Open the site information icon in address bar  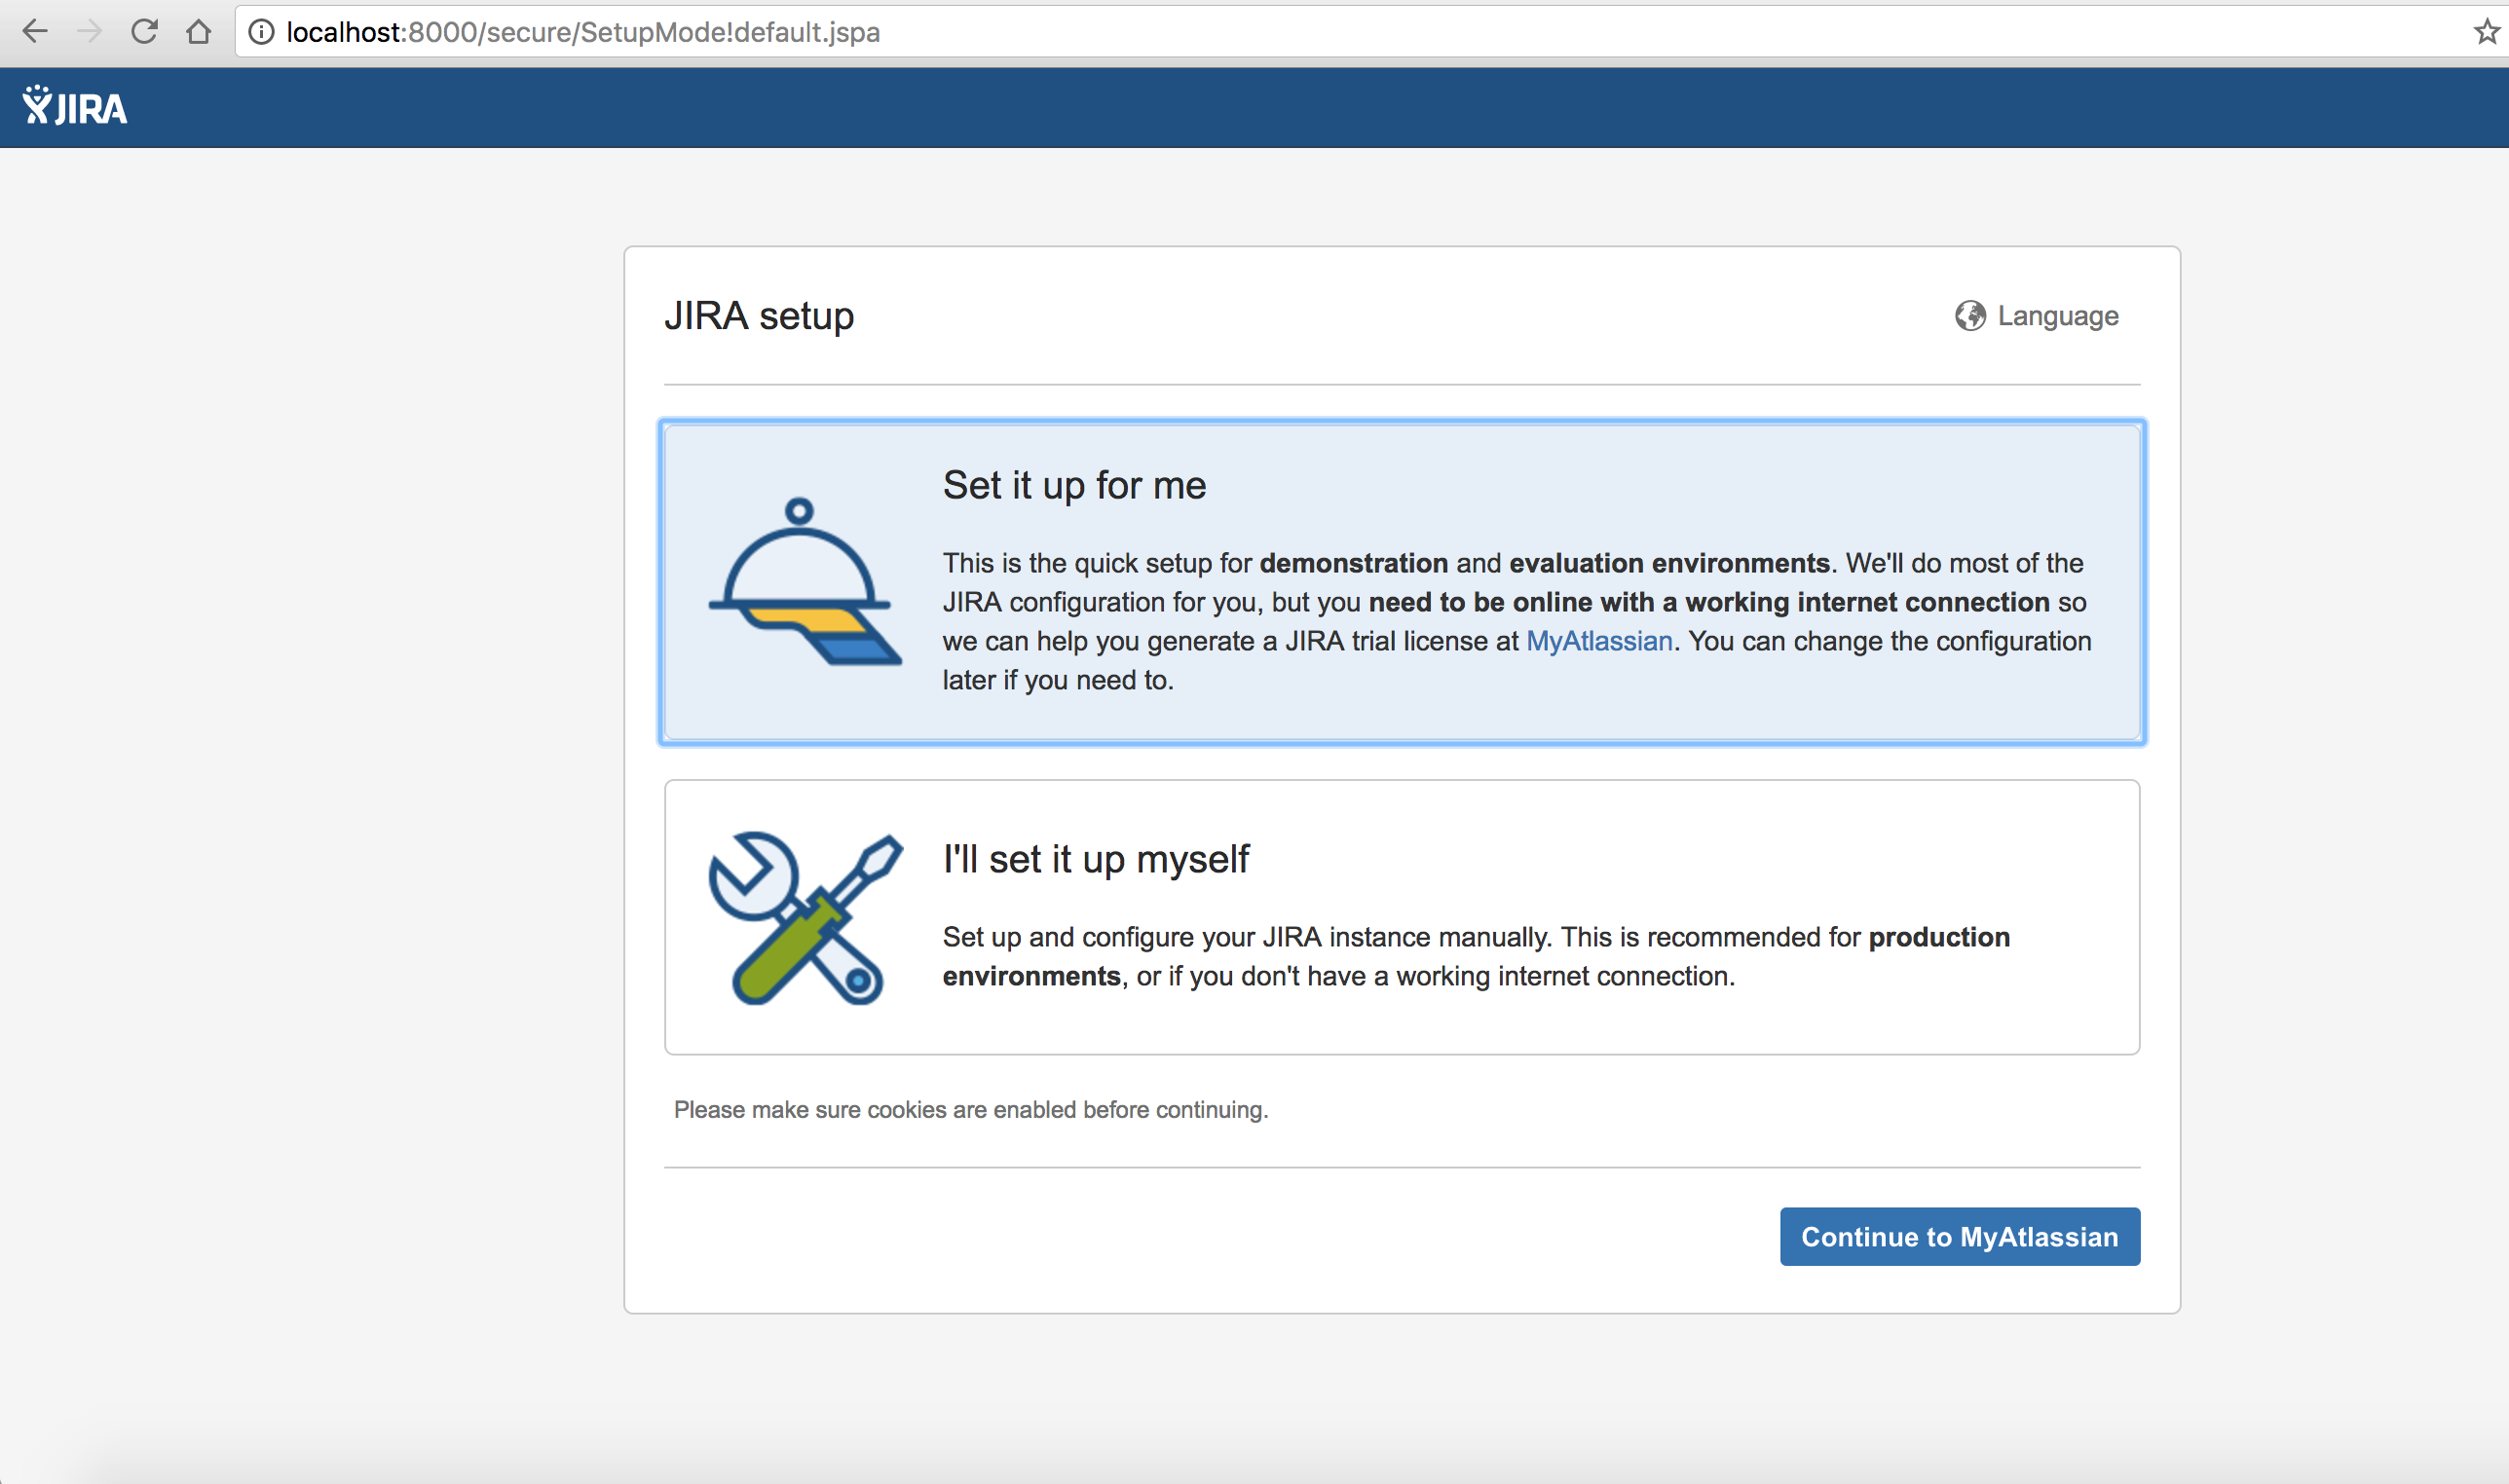[261, 32]
